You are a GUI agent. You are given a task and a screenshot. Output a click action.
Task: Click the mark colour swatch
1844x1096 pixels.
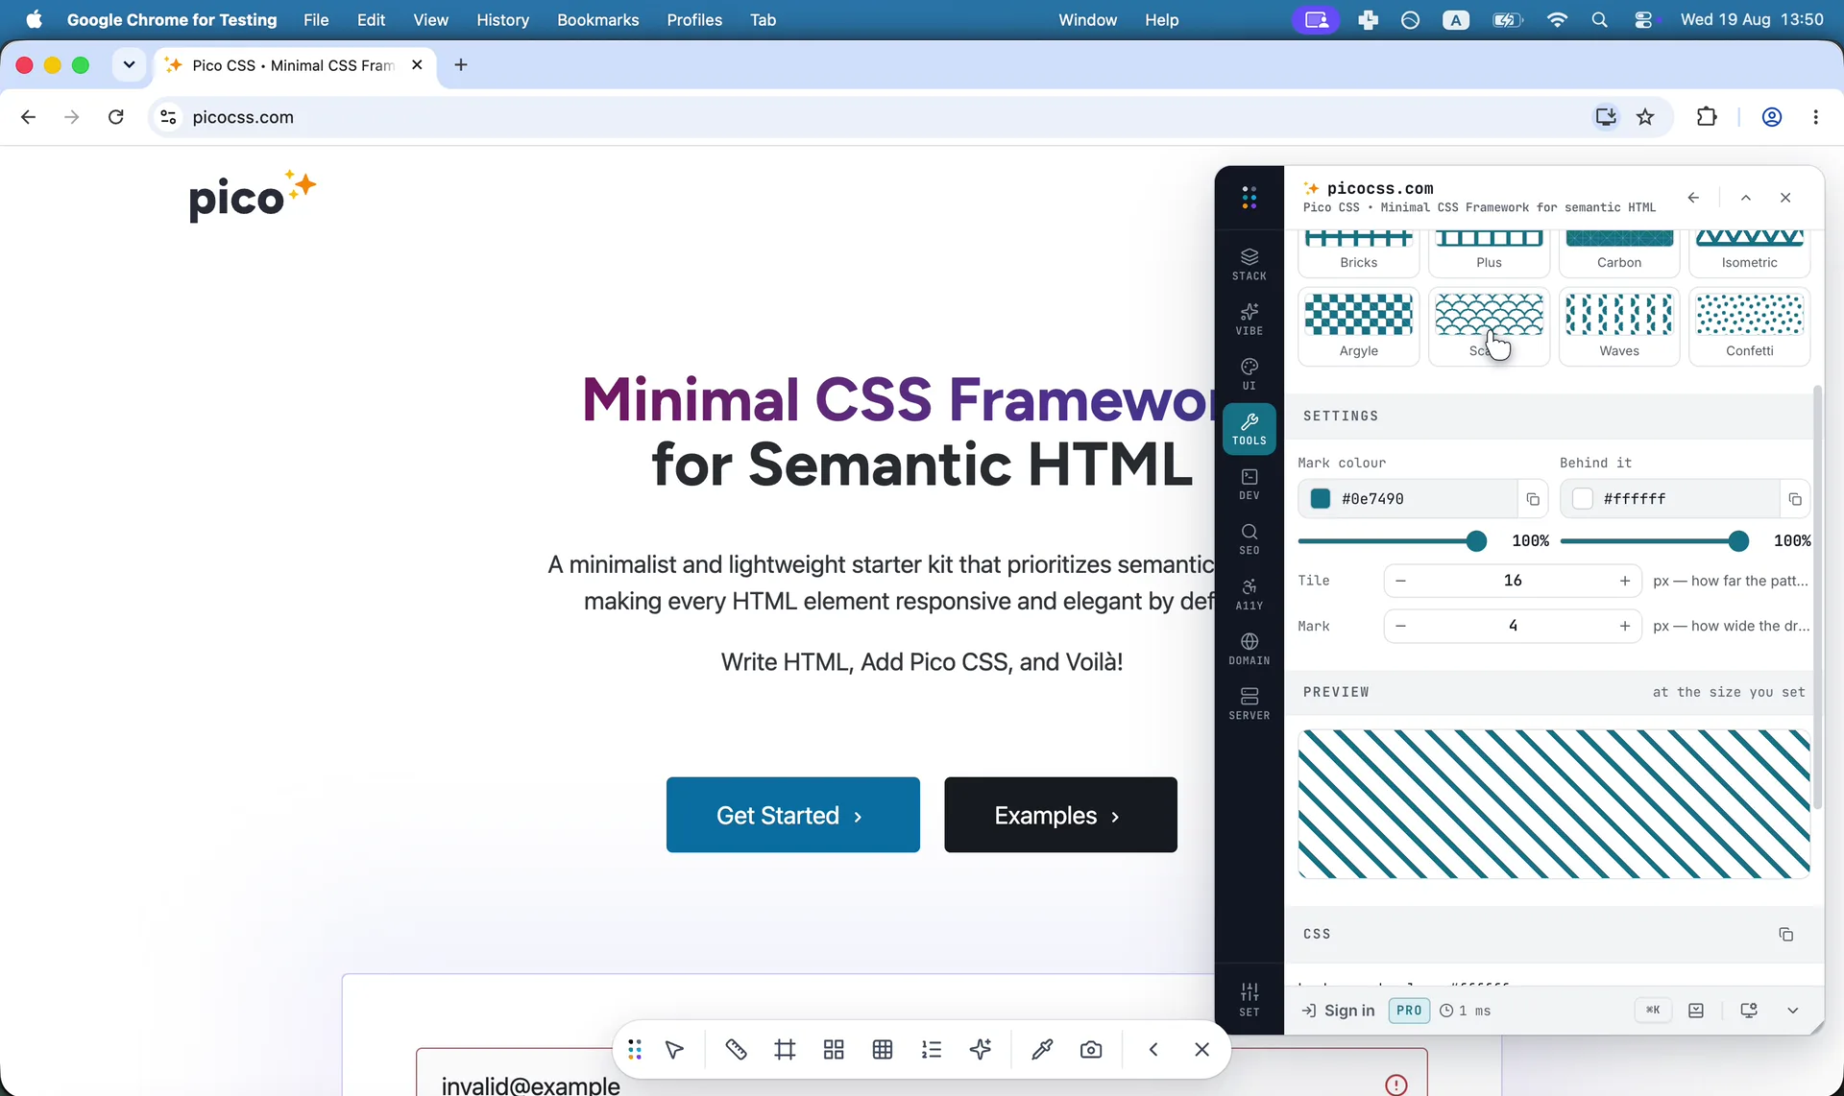pos(1321,499)
